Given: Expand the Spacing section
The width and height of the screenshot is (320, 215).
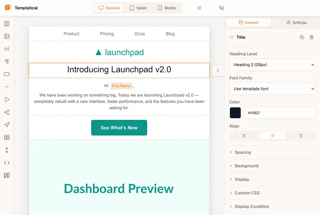Looking at the screenshot, I should pyautogui.click(x=272, y=152).
